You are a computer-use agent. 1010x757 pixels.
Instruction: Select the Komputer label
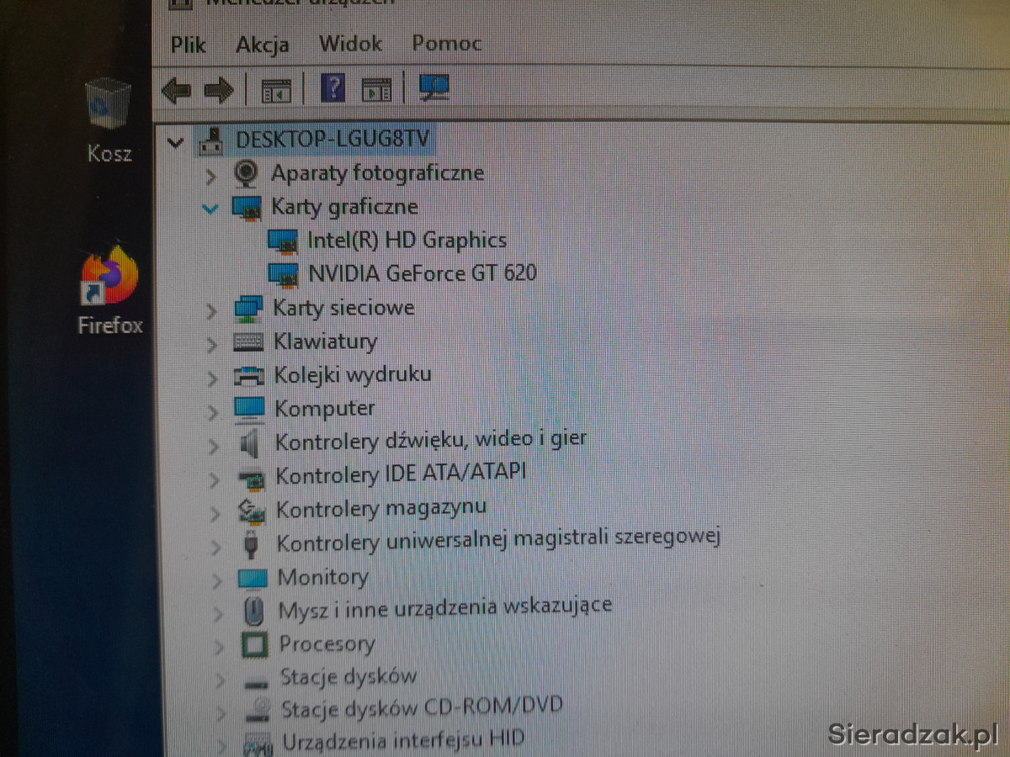(325, 409)
